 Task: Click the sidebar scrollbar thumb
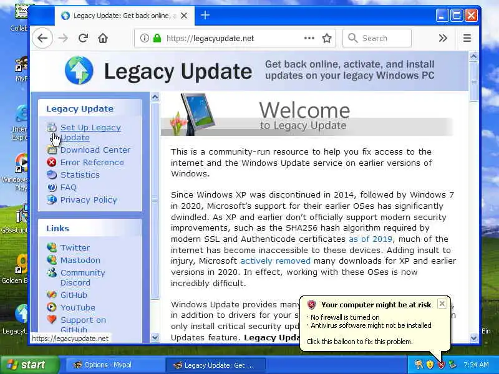155,200
